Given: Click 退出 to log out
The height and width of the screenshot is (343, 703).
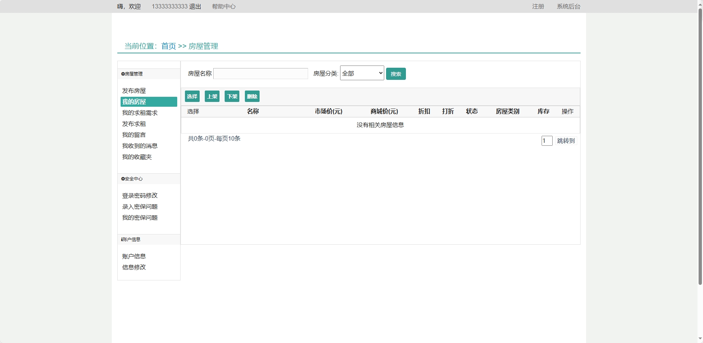Looking at the screenshot, I should click(x=195, y=7).
